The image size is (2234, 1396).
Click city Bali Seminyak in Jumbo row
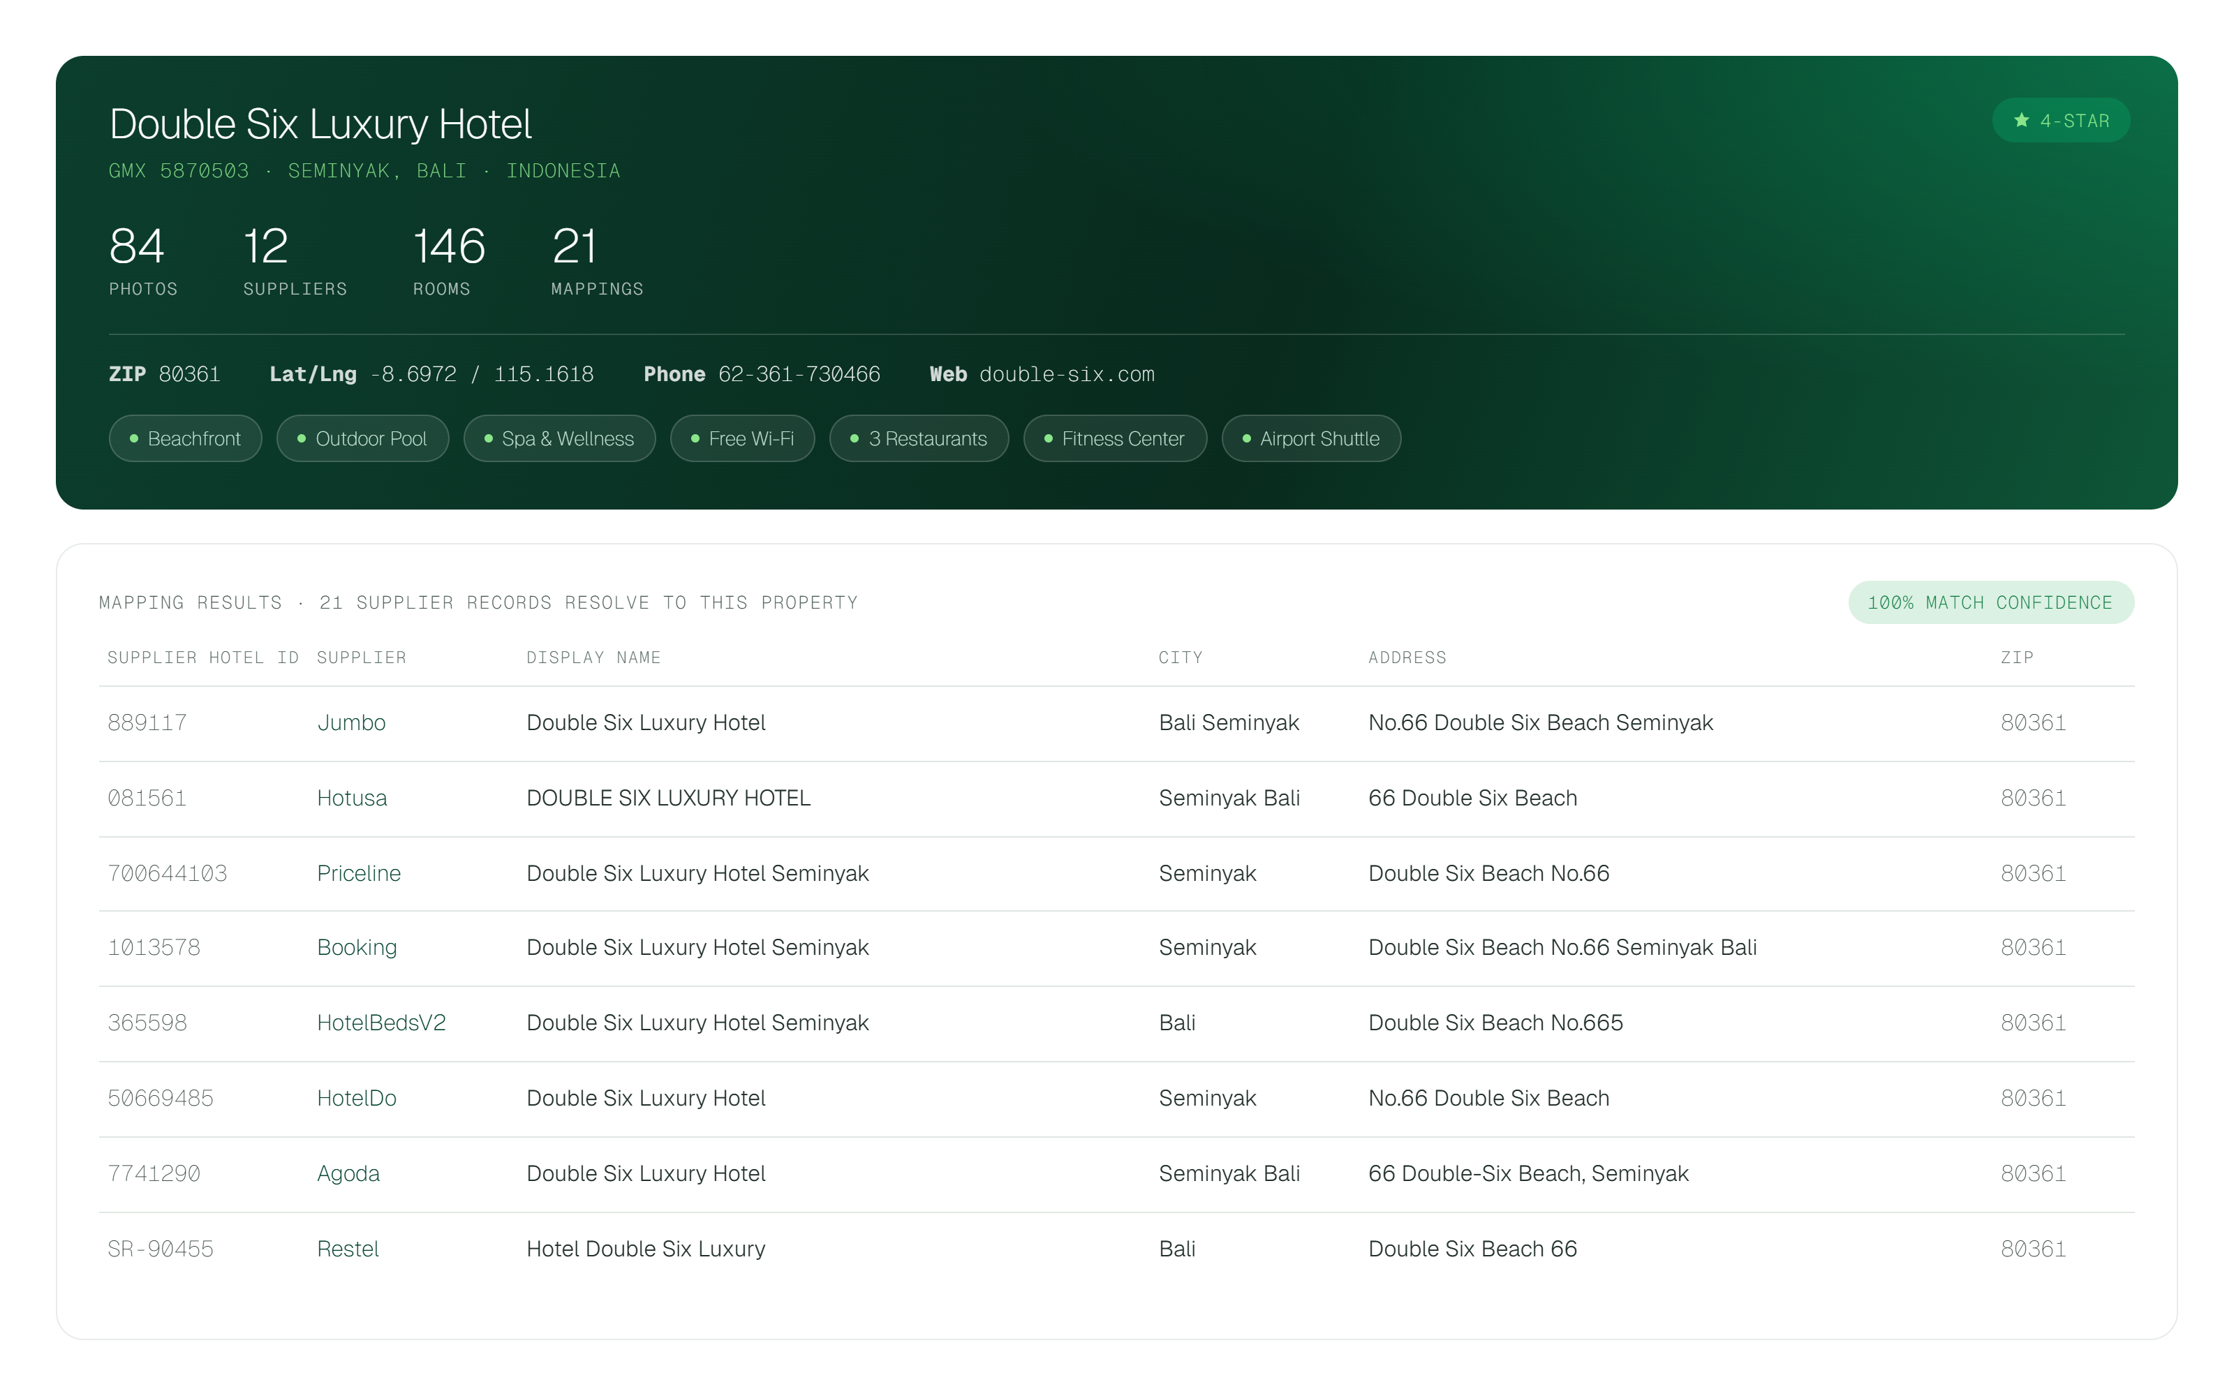[1229, 723]
